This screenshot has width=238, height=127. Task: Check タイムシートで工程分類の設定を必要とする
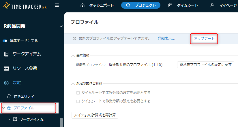click(78, 93)
